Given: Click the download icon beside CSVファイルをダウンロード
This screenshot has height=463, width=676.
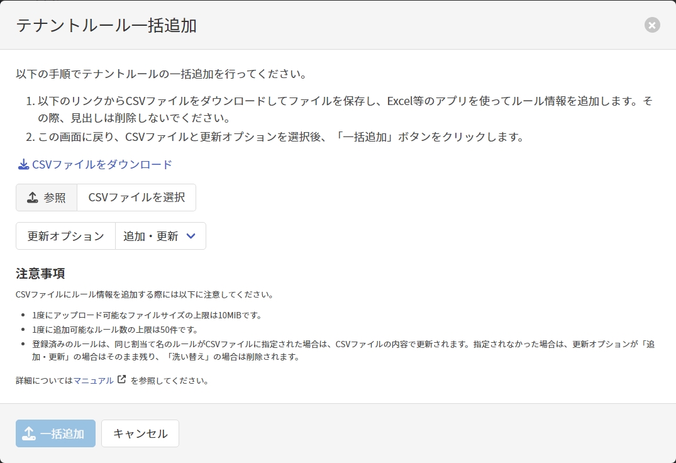Looking at the screenshot, I should coord(23,165).
